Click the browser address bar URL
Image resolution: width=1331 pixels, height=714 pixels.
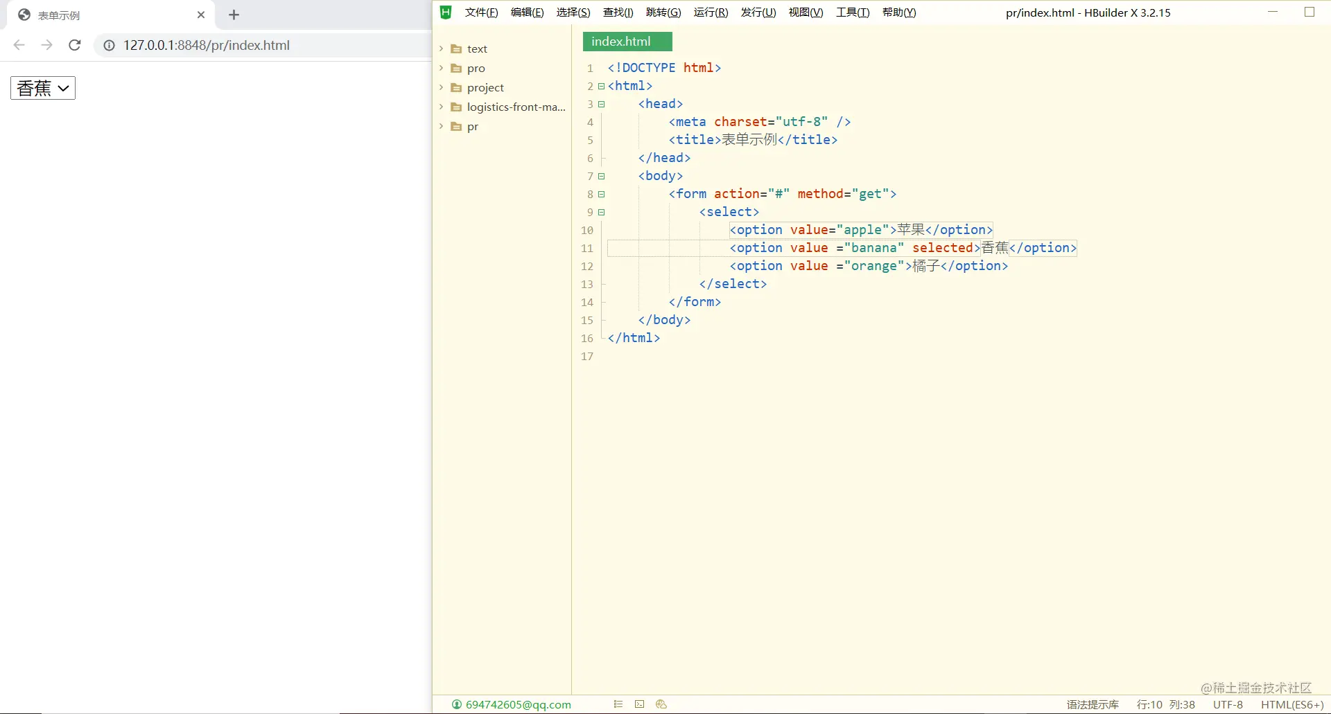[x=207, y=45]
